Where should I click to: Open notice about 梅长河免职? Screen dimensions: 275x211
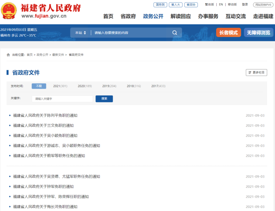pos(45,207)
